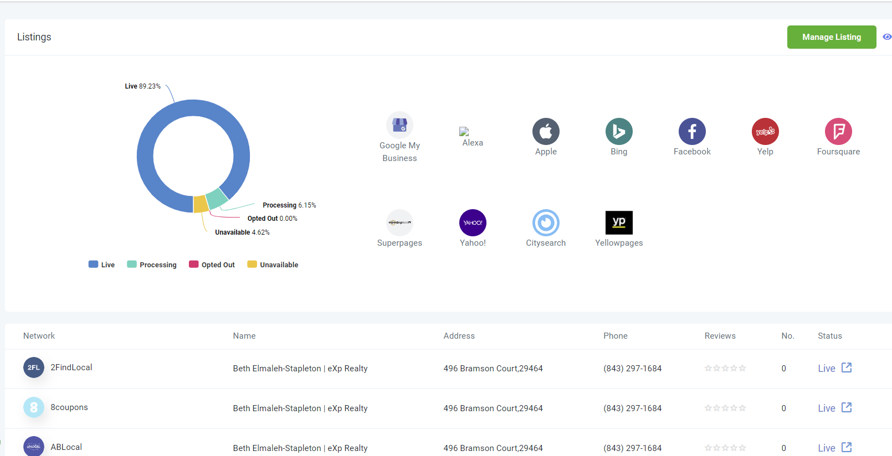Image resolution: width=892 pixels, height=456 pixels.
Task: Click the Facebook listing icon
Action: tap(692, 132)
